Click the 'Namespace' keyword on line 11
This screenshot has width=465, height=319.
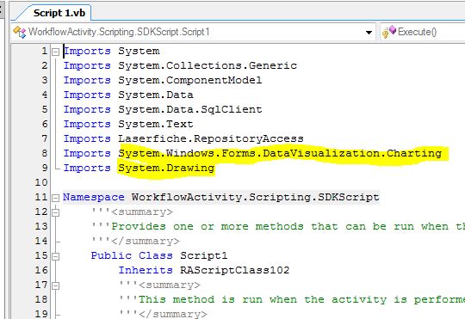(x=94, y=197)
